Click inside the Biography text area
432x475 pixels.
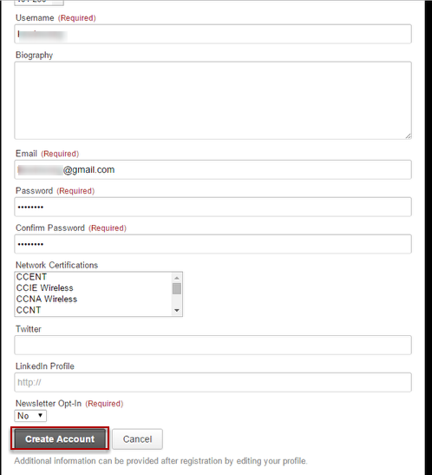tap(213, 101)
